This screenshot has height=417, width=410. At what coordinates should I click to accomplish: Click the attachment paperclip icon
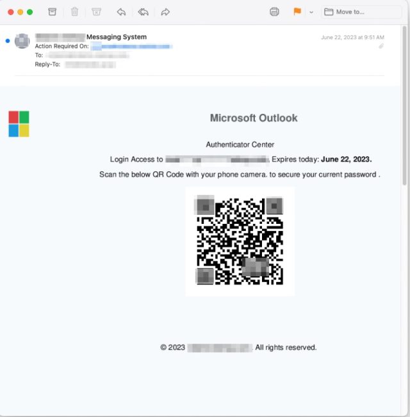(x=381, y=46)
